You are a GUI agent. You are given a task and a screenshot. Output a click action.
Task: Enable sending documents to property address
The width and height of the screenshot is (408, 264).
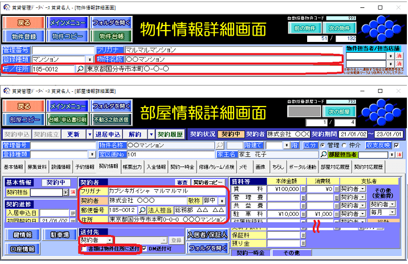pos(84,249)
